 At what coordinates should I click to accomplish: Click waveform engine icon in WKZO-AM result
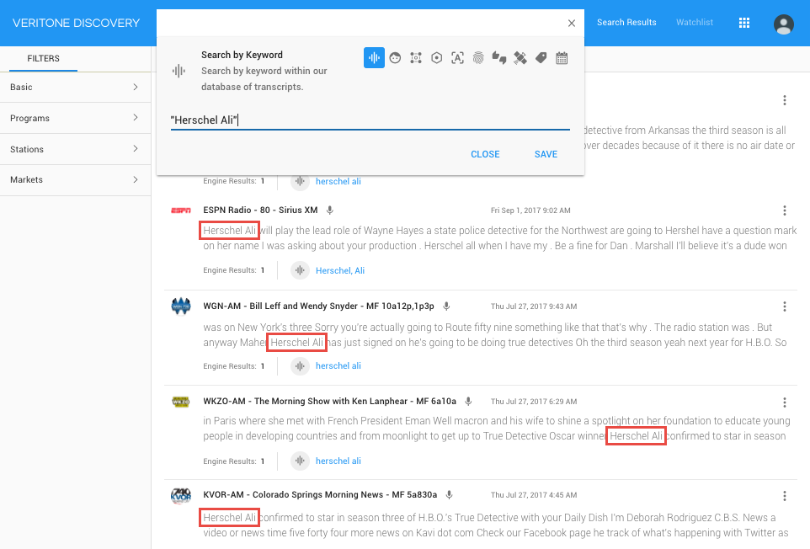pyautogui.click(x=300, y=461)
